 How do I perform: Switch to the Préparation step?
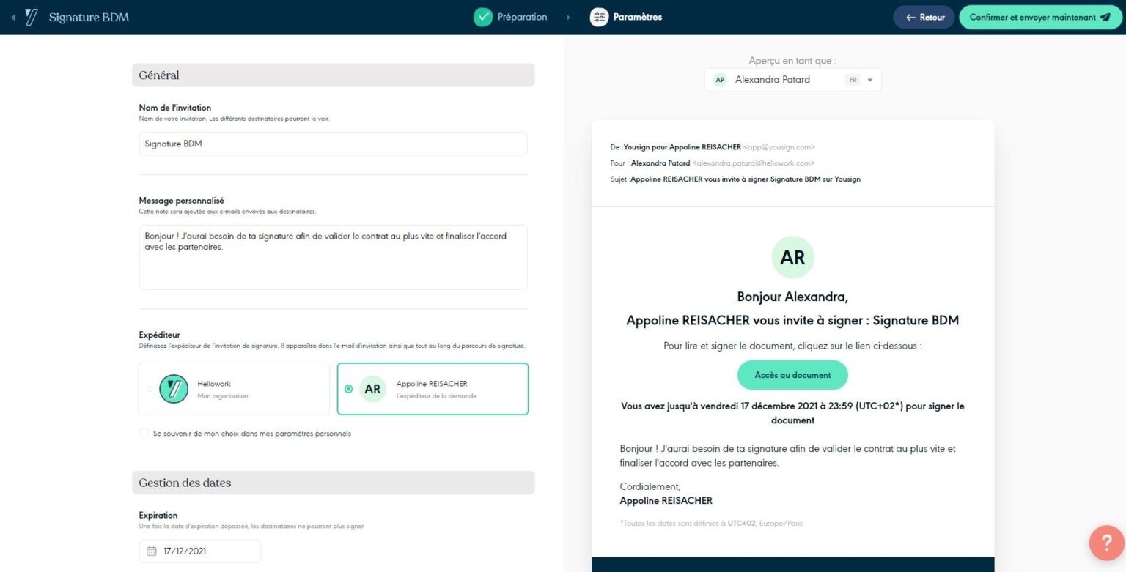(x=510, y=16)
